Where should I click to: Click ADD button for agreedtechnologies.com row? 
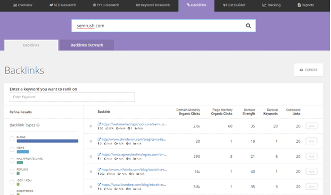point(311,157)
